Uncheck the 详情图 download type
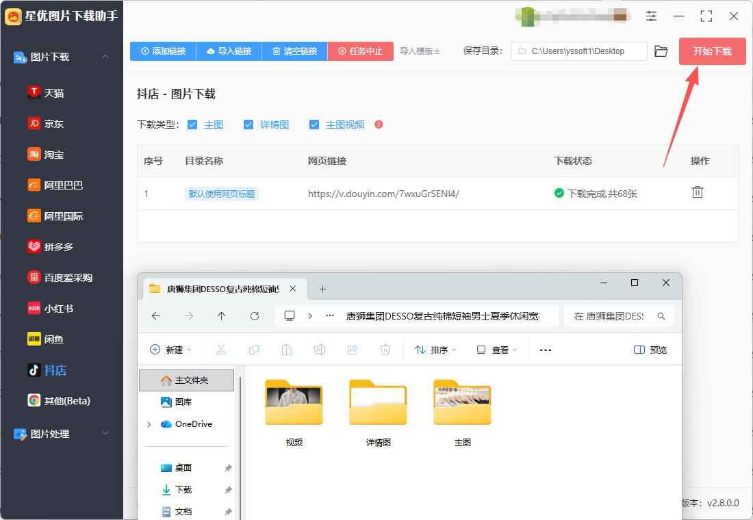 point(248,125)
